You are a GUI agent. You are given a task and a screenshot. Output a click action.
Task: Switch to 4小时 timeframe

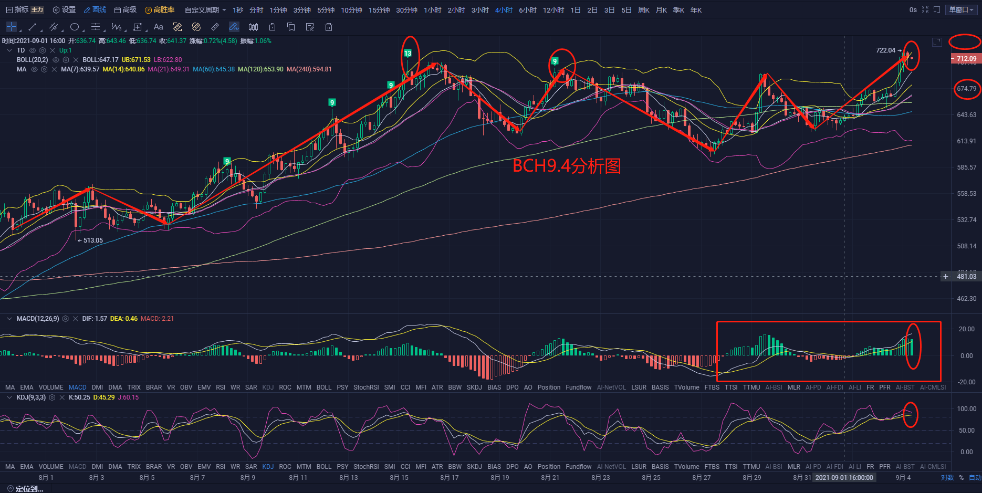(x=504, y=10)
